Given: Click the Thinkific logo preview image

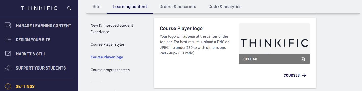Looking at the screenshot, I should [275, 43].
